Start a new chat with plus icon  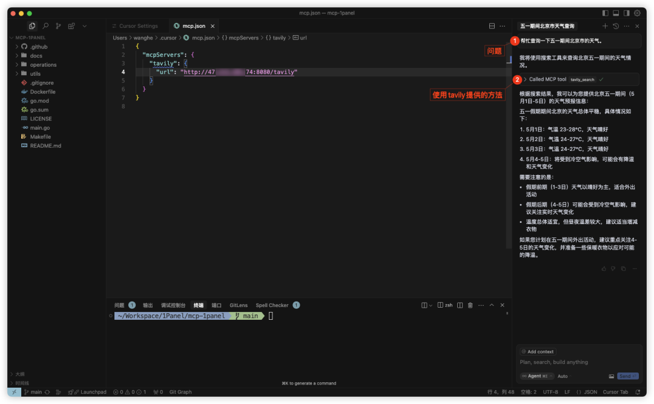605,26
